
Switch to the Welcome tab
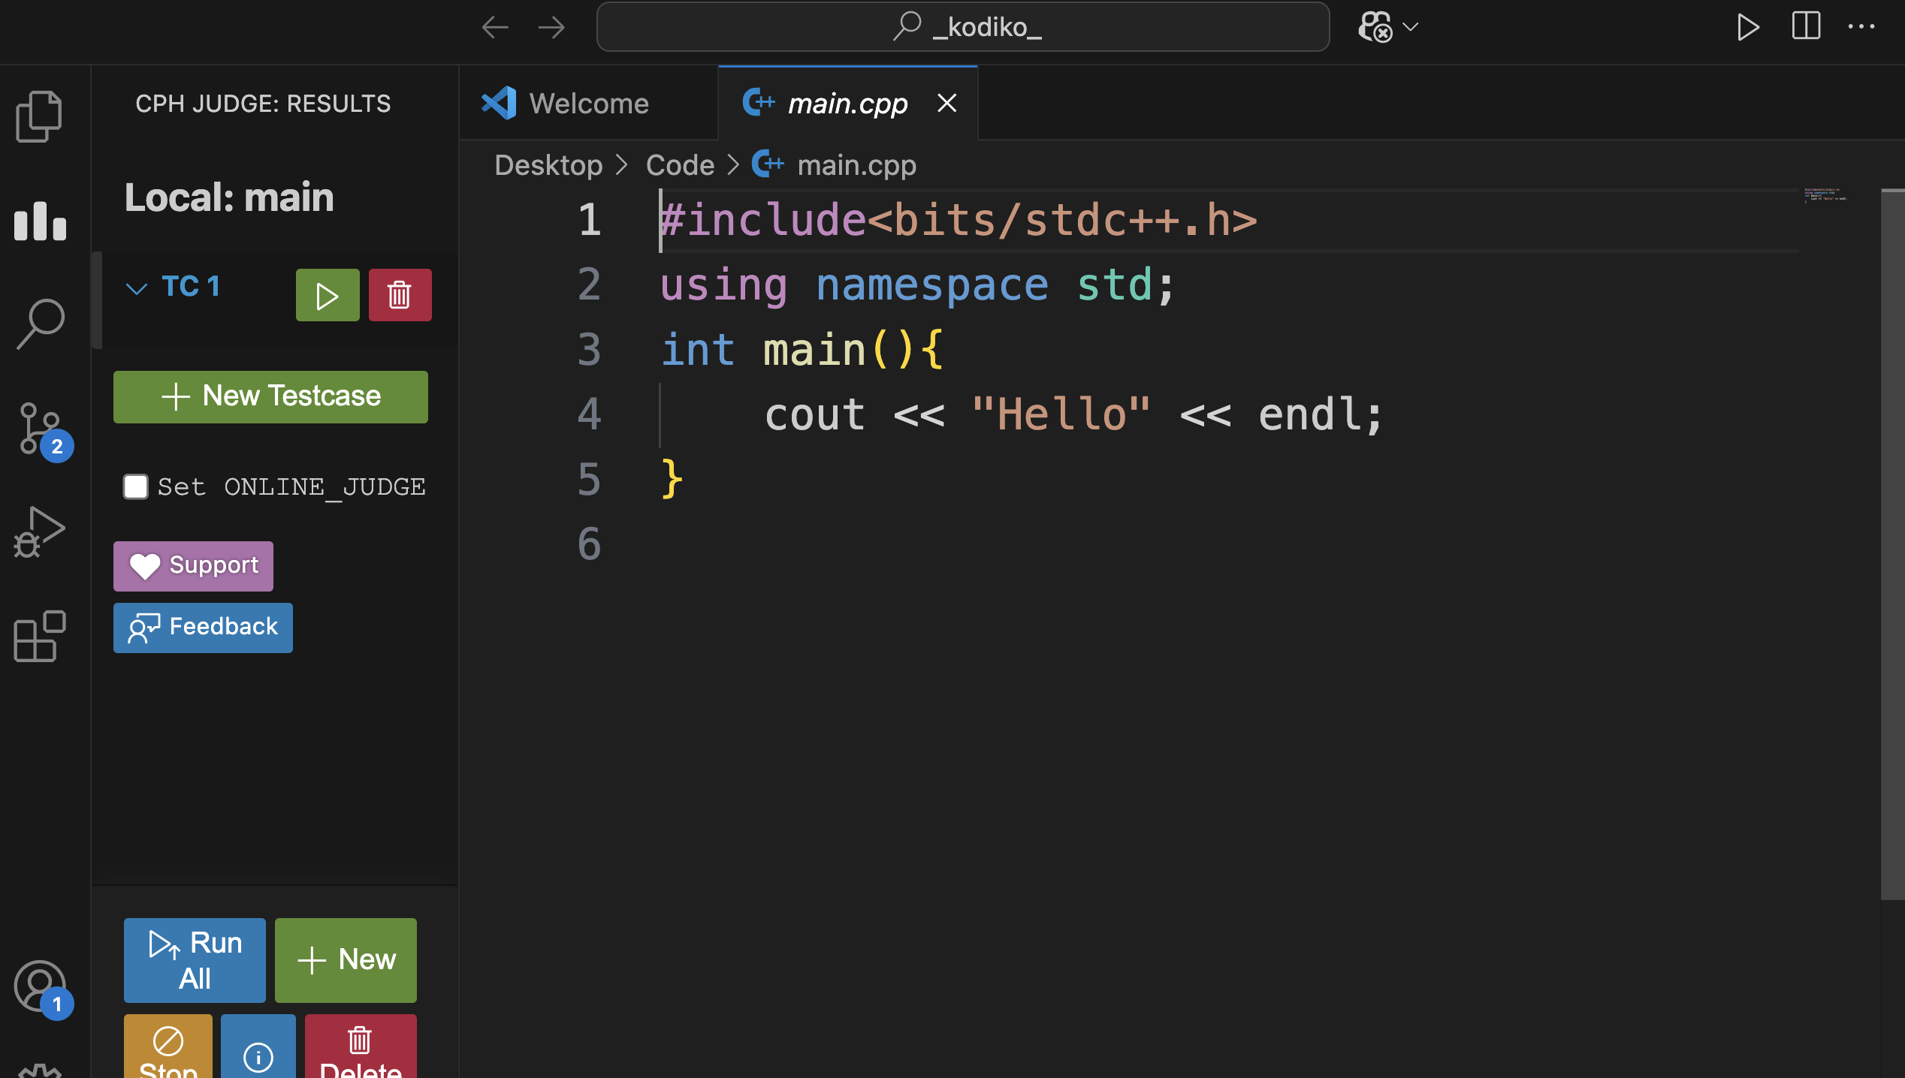(587, 104)
